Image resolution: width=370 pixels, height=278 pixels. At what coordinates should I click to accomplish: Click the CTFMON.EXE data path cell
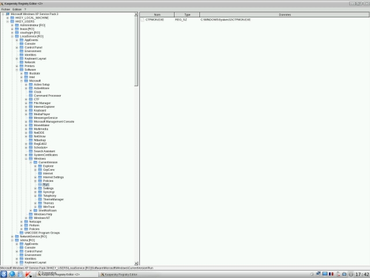[225, 20]
